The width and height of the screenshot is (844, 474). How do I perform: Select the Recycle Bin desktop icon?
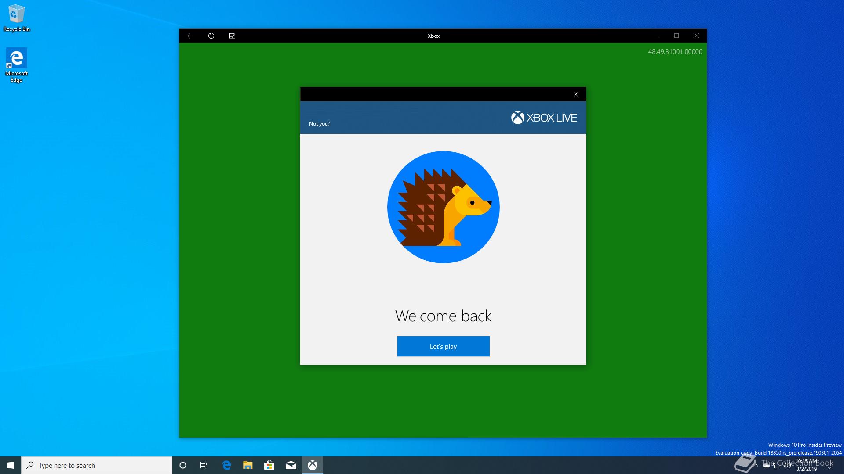(17, 18)
